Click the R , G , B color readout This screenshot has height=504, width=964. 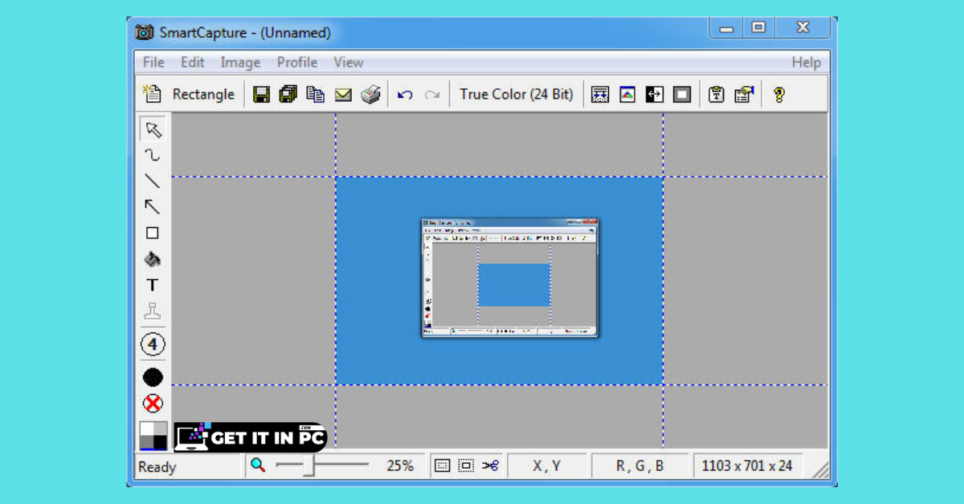pyautogui.click(x=640, y=465)
